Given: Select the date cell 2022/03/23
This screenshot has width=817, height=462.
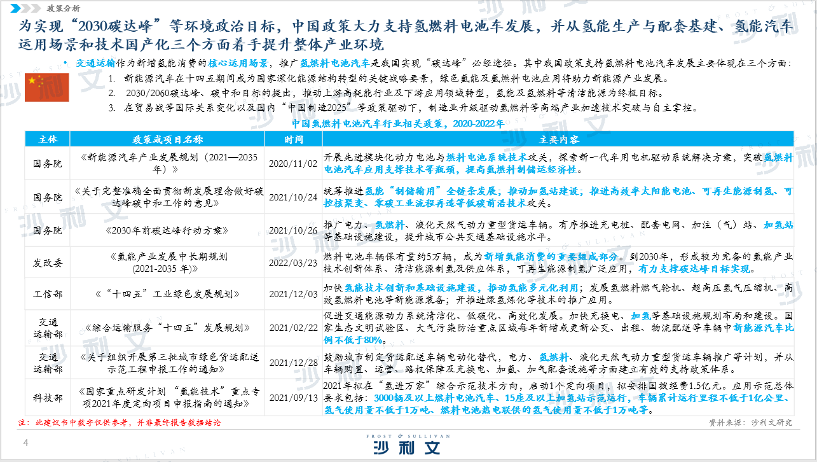Looking at the screenshot, I should pos(293,262).
